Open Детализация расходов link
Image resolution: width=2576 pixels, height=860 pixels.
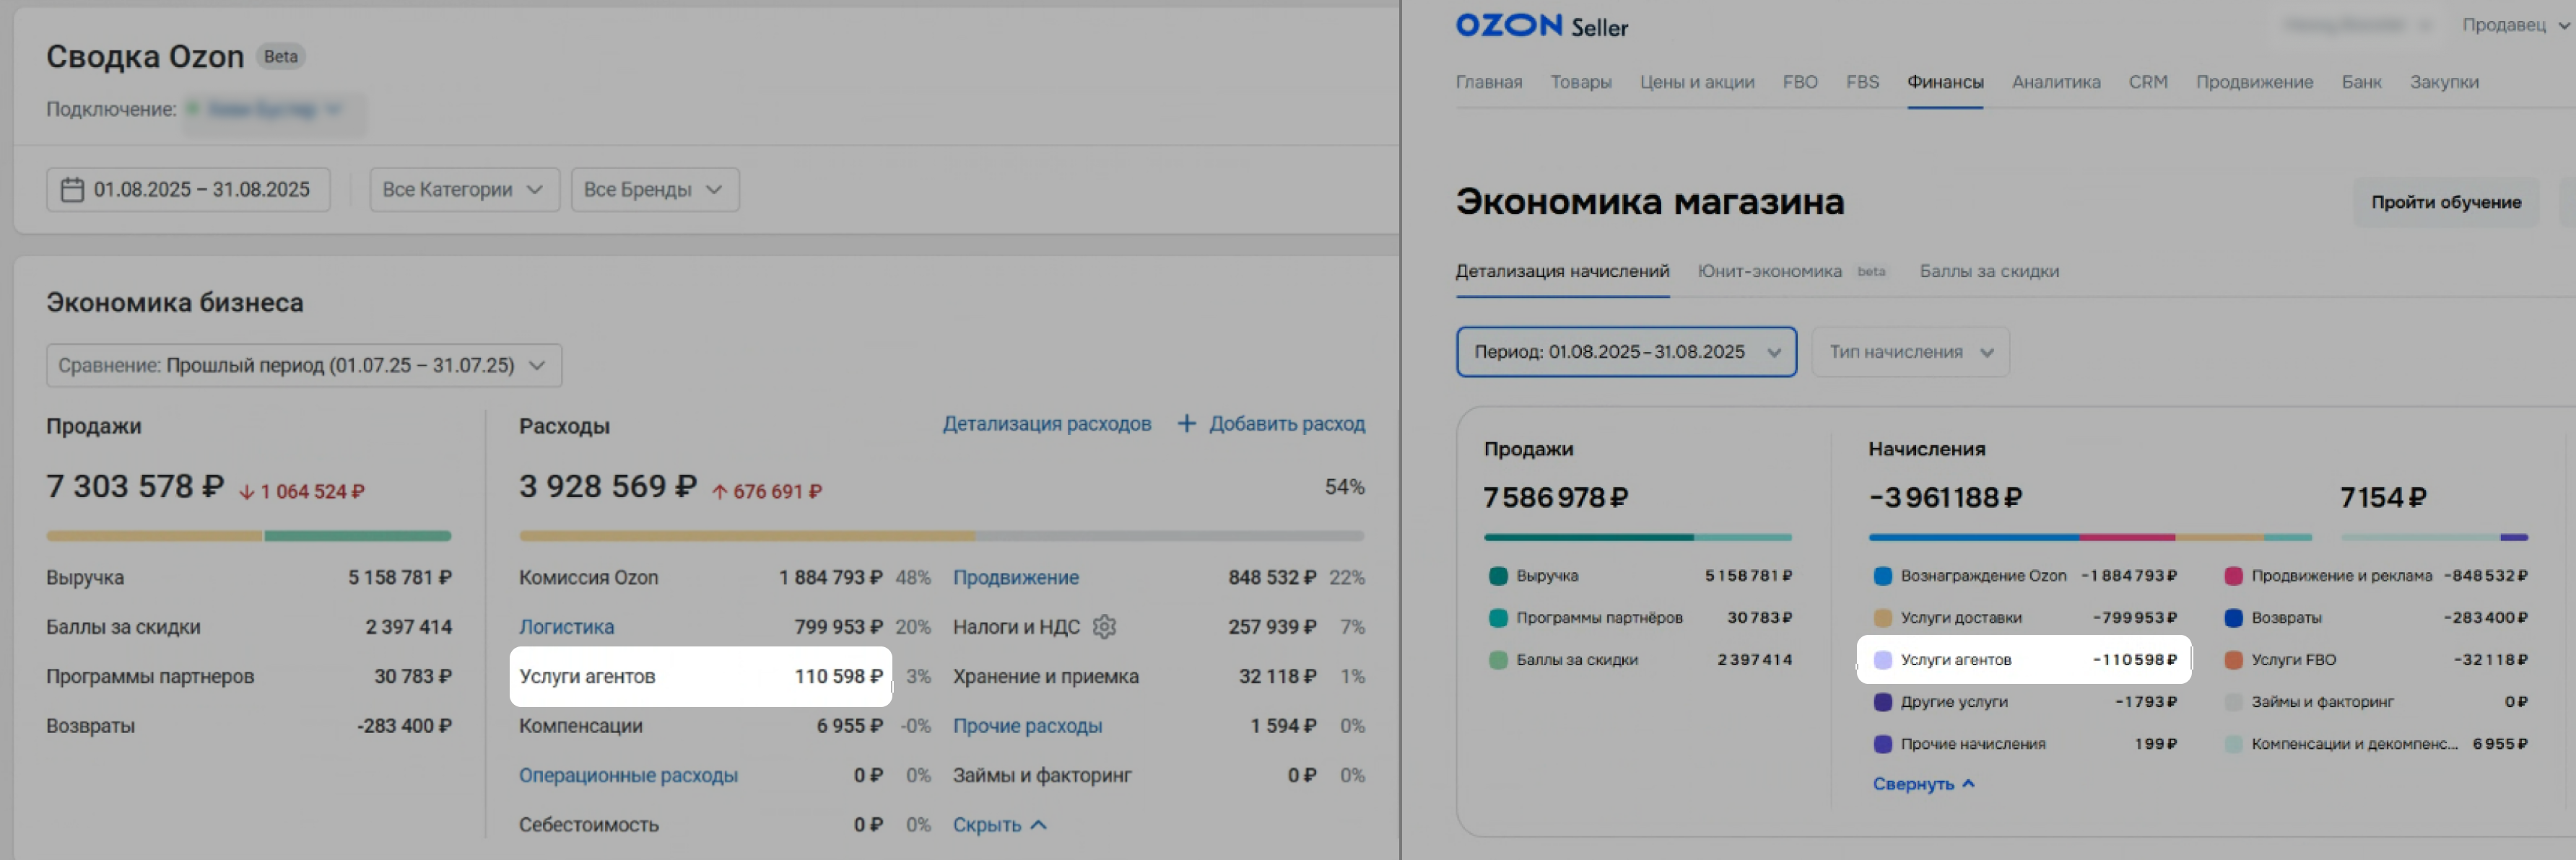[x=1046, y=424]
